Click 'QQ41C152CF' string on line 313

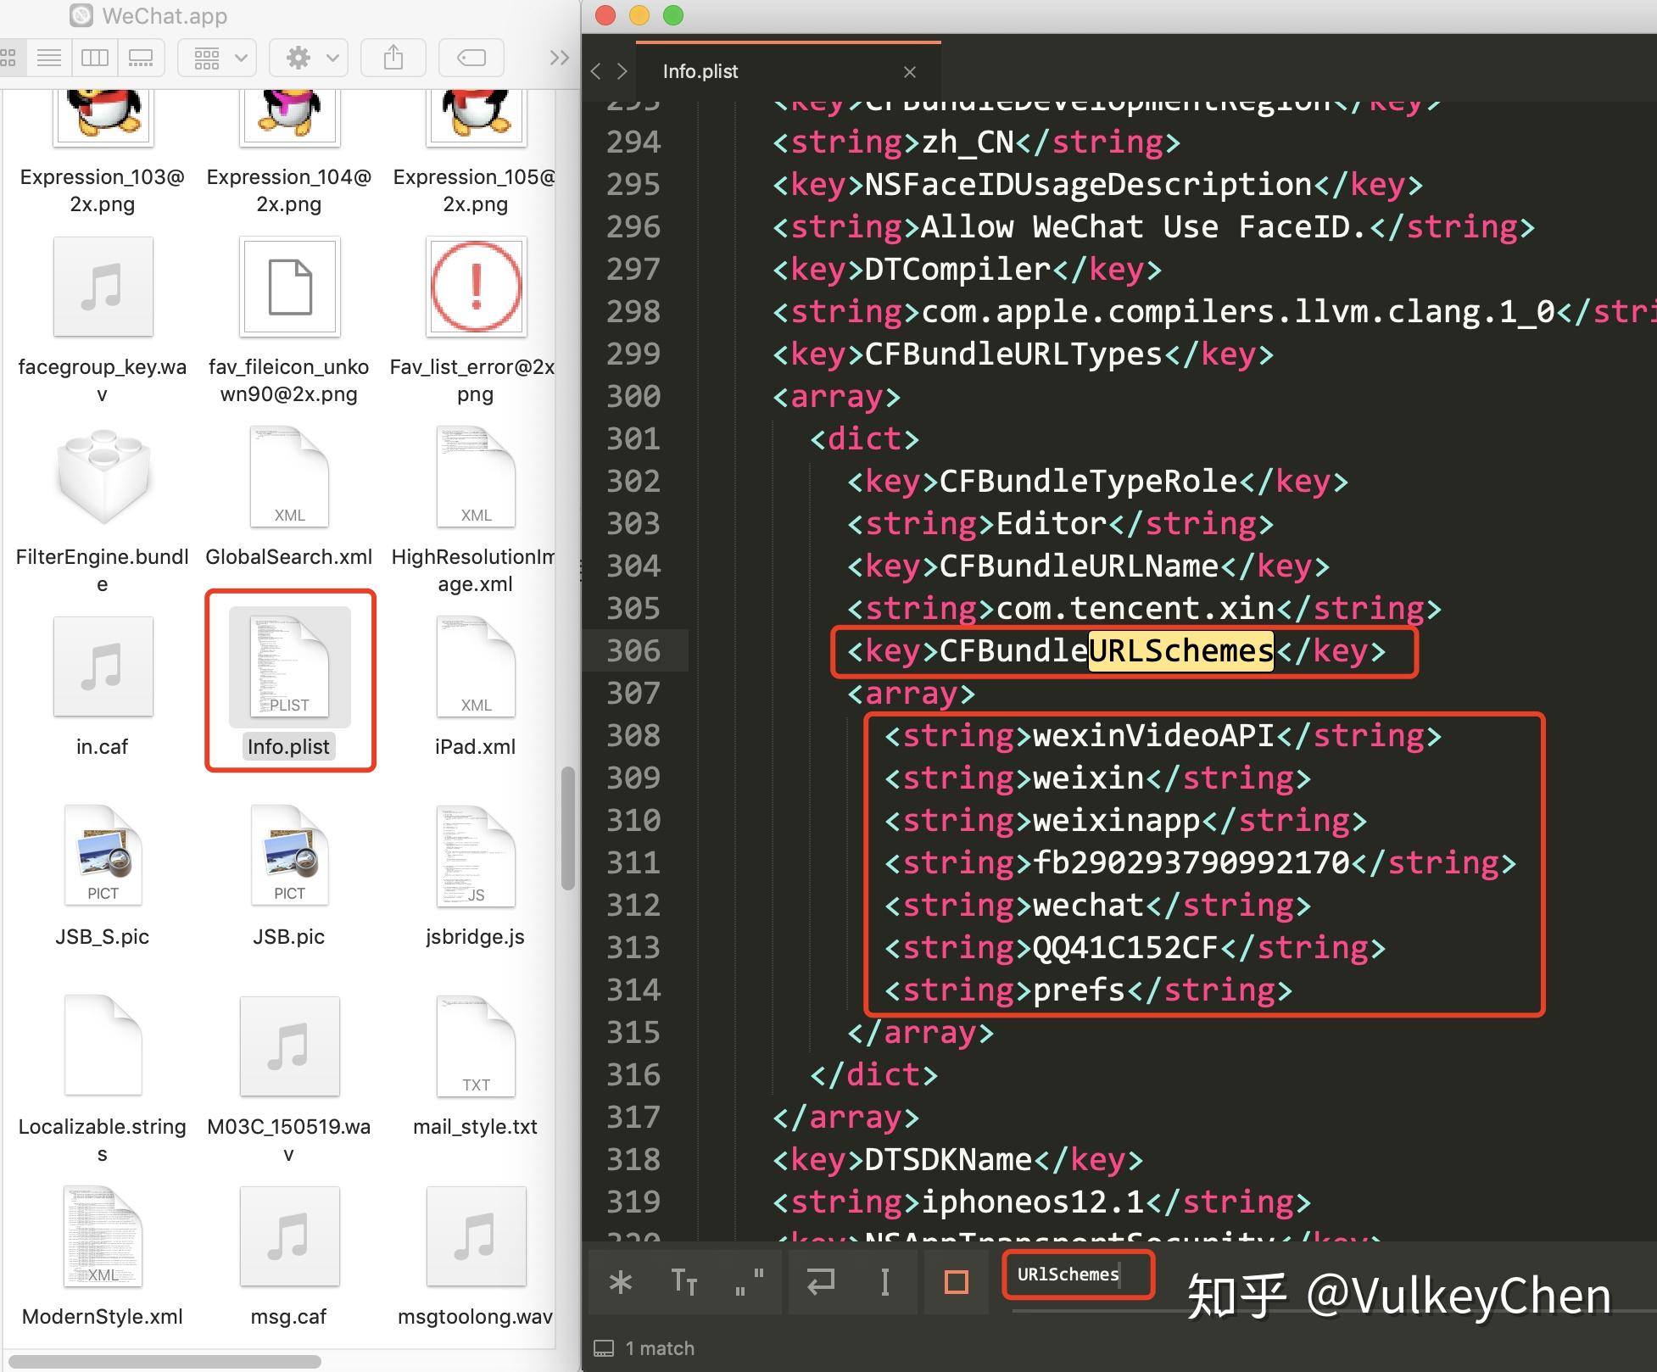coord(1125,947)
